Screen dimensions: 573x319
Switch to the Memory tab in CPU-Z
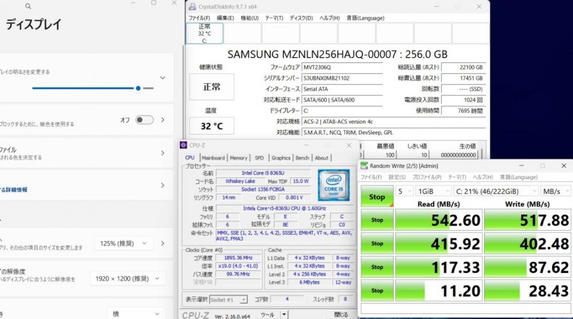click(x=238, y=158)
